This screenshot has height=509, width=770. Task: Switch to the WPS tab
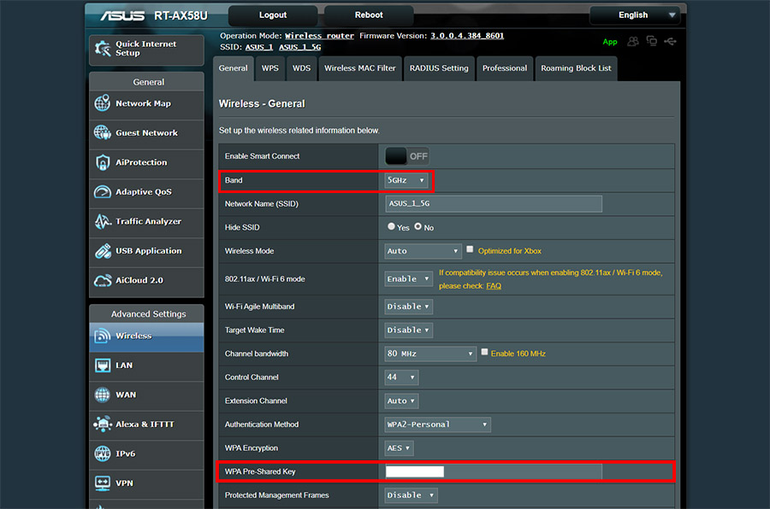tap(270, 68)
